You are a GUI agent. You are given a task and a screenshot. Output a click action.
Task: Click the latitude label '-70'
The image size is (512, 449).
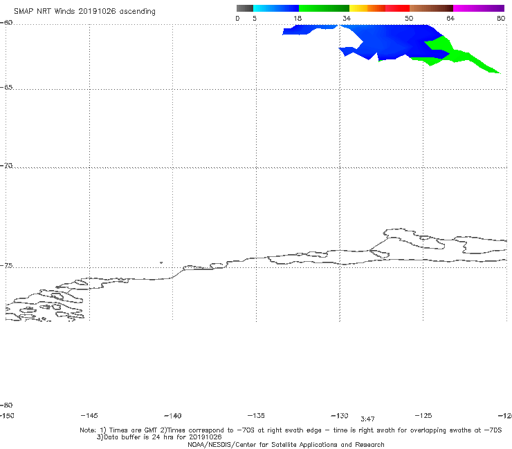pyautogui.click(x=6, y=165)
